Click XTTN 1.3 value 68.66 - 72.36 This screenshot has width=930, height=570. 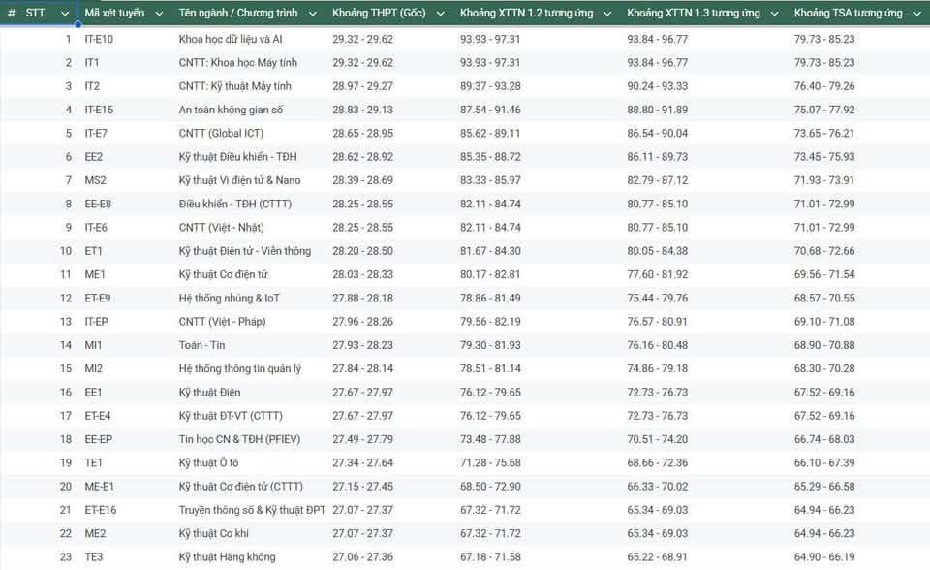658,462
